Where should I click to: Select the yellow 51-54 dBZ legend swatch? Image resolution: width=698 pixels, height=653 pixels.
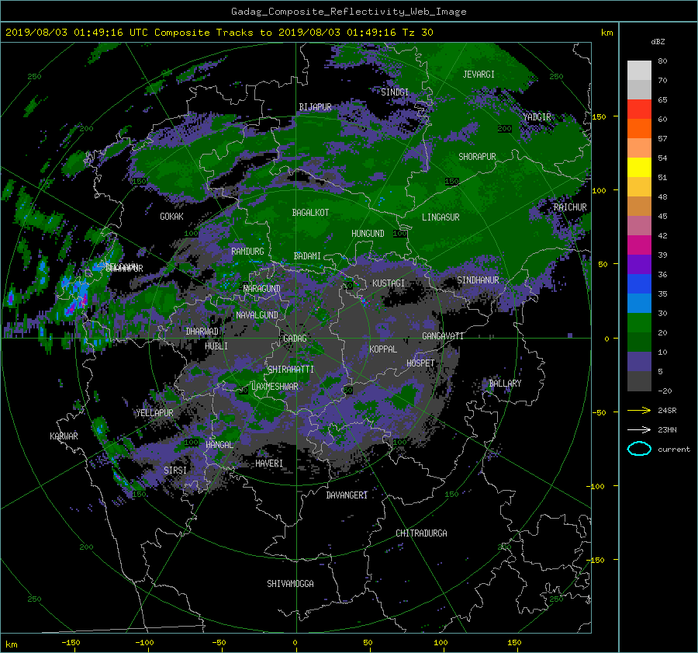pos(639,168)
